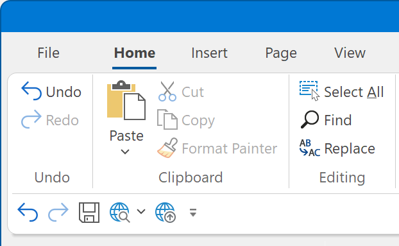Click the Cut scissors icon
This screenshot has width=399, height=246.
tap(167, 91)
